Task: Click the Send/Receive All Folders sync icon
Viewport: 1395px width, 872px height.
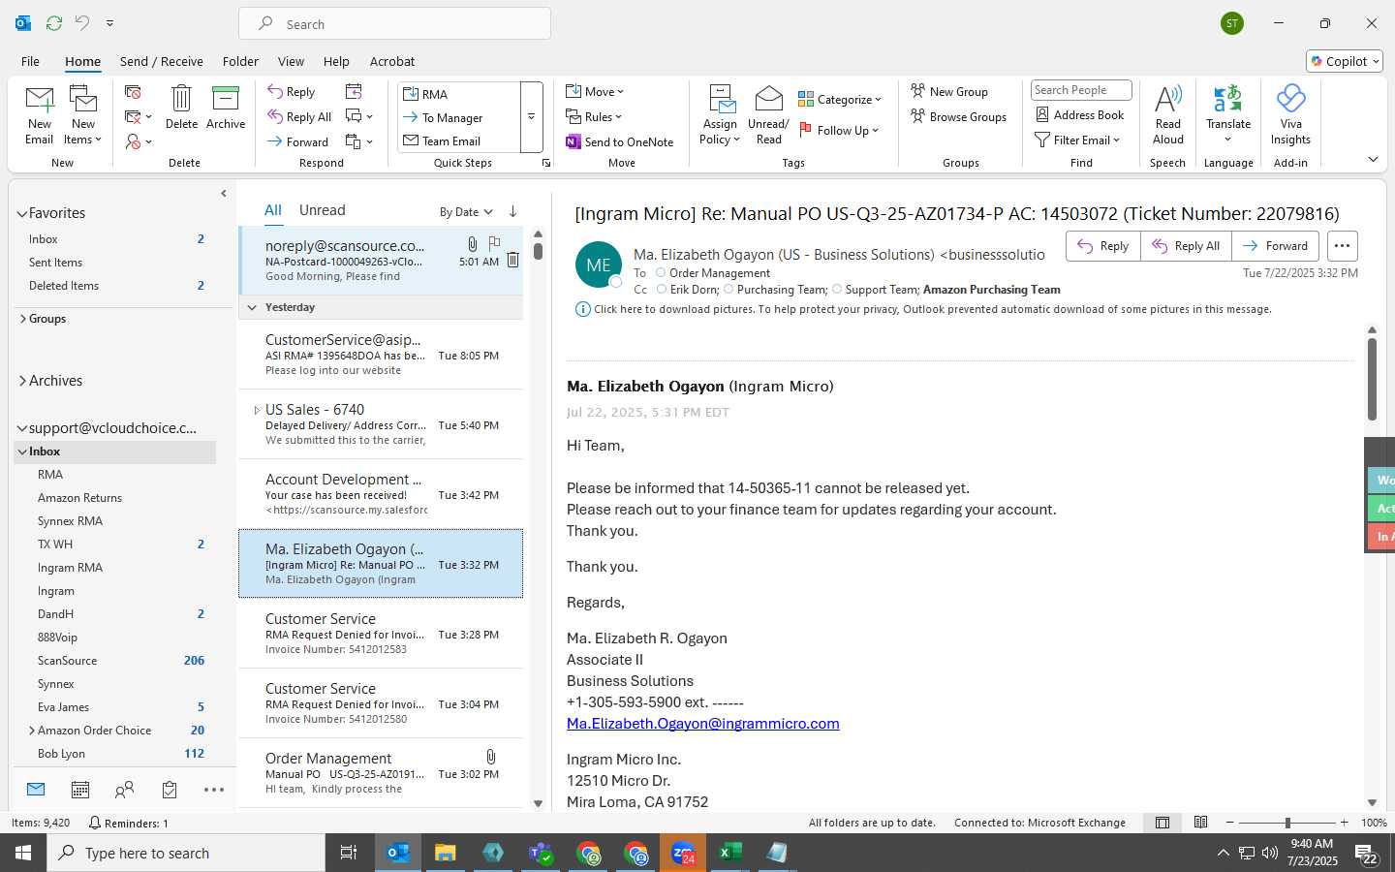Action: [54, 23]
